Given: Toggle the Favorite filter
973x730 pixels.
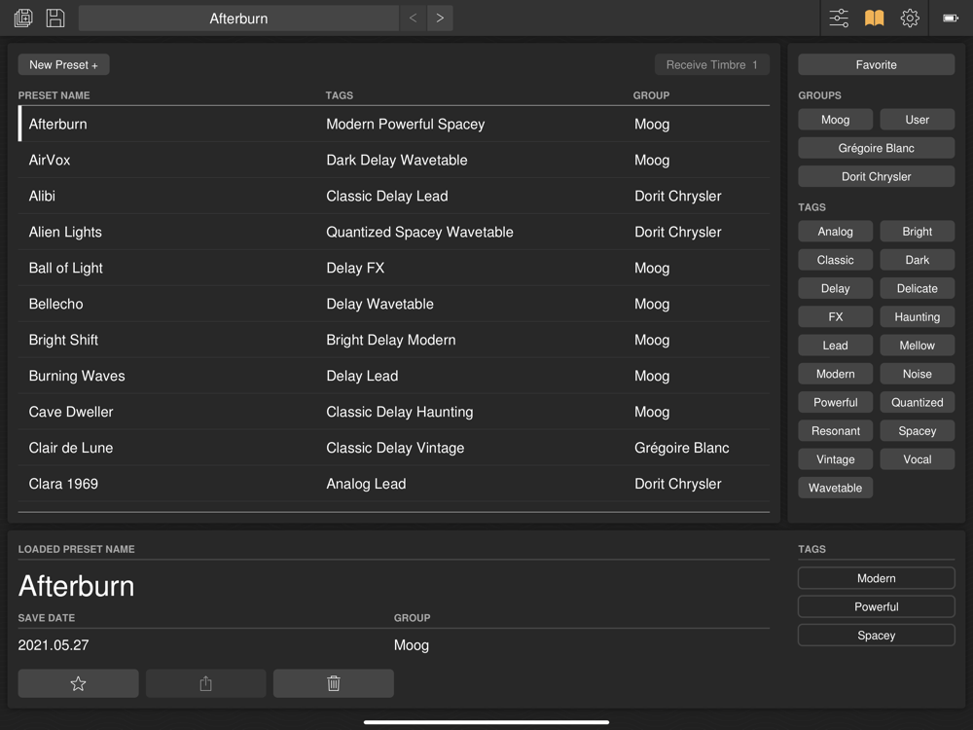Looking at the screenshot, I should pyautogui.click(x=877, y=64).
